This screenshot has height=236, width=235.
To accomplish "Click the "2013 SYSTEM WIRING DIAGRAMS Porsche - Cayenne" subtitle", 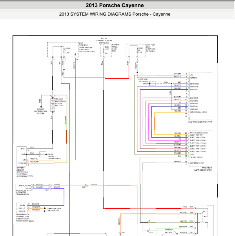I will coord(115,14).
